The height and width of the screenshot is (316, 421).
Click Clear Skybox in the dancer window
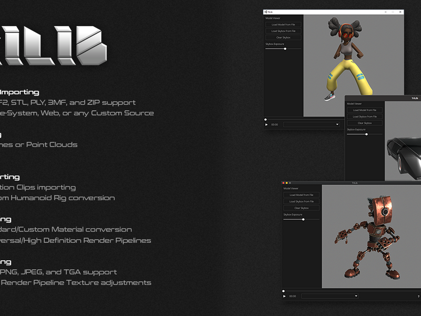point(283,37)
